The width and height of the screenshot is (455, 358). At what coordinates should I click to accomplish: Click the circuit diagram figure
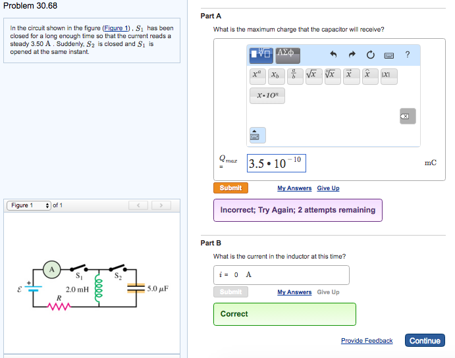point(93,286)
